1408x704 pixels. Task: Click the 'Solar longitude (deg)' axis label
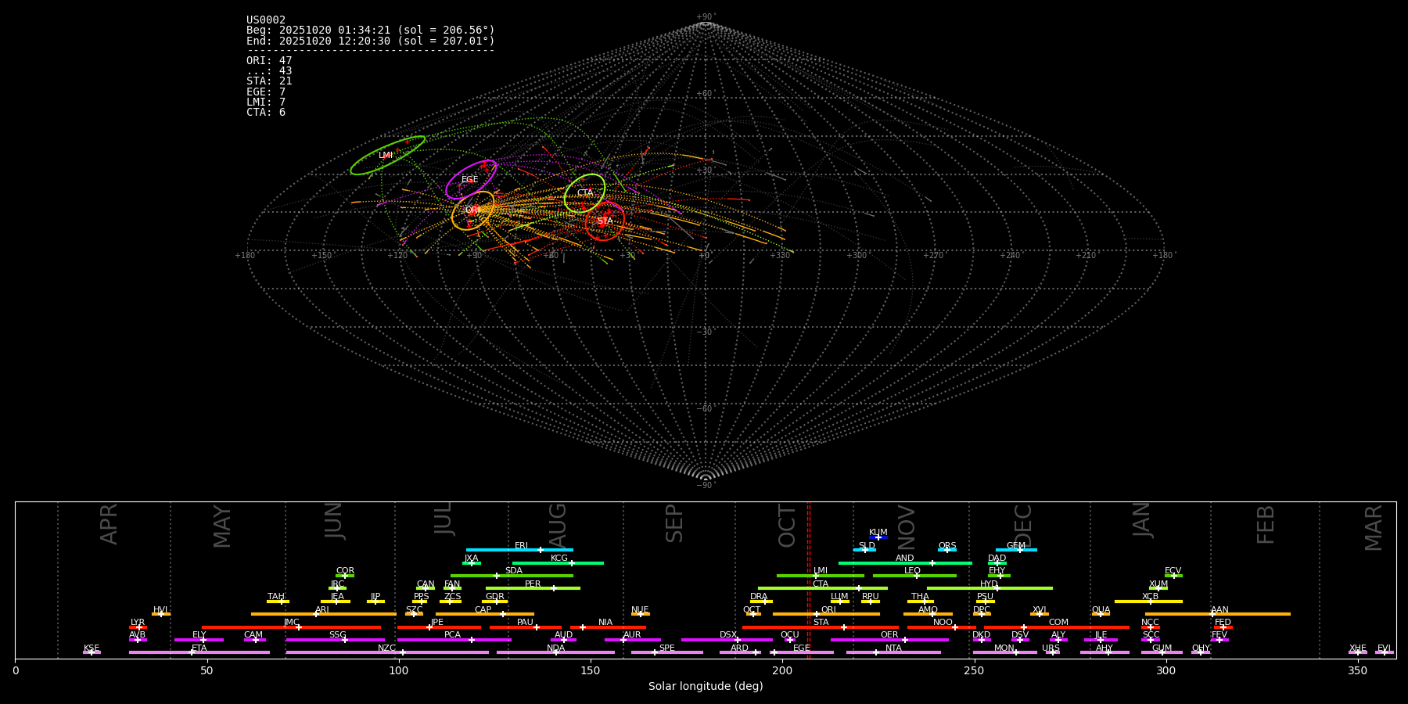706,686
